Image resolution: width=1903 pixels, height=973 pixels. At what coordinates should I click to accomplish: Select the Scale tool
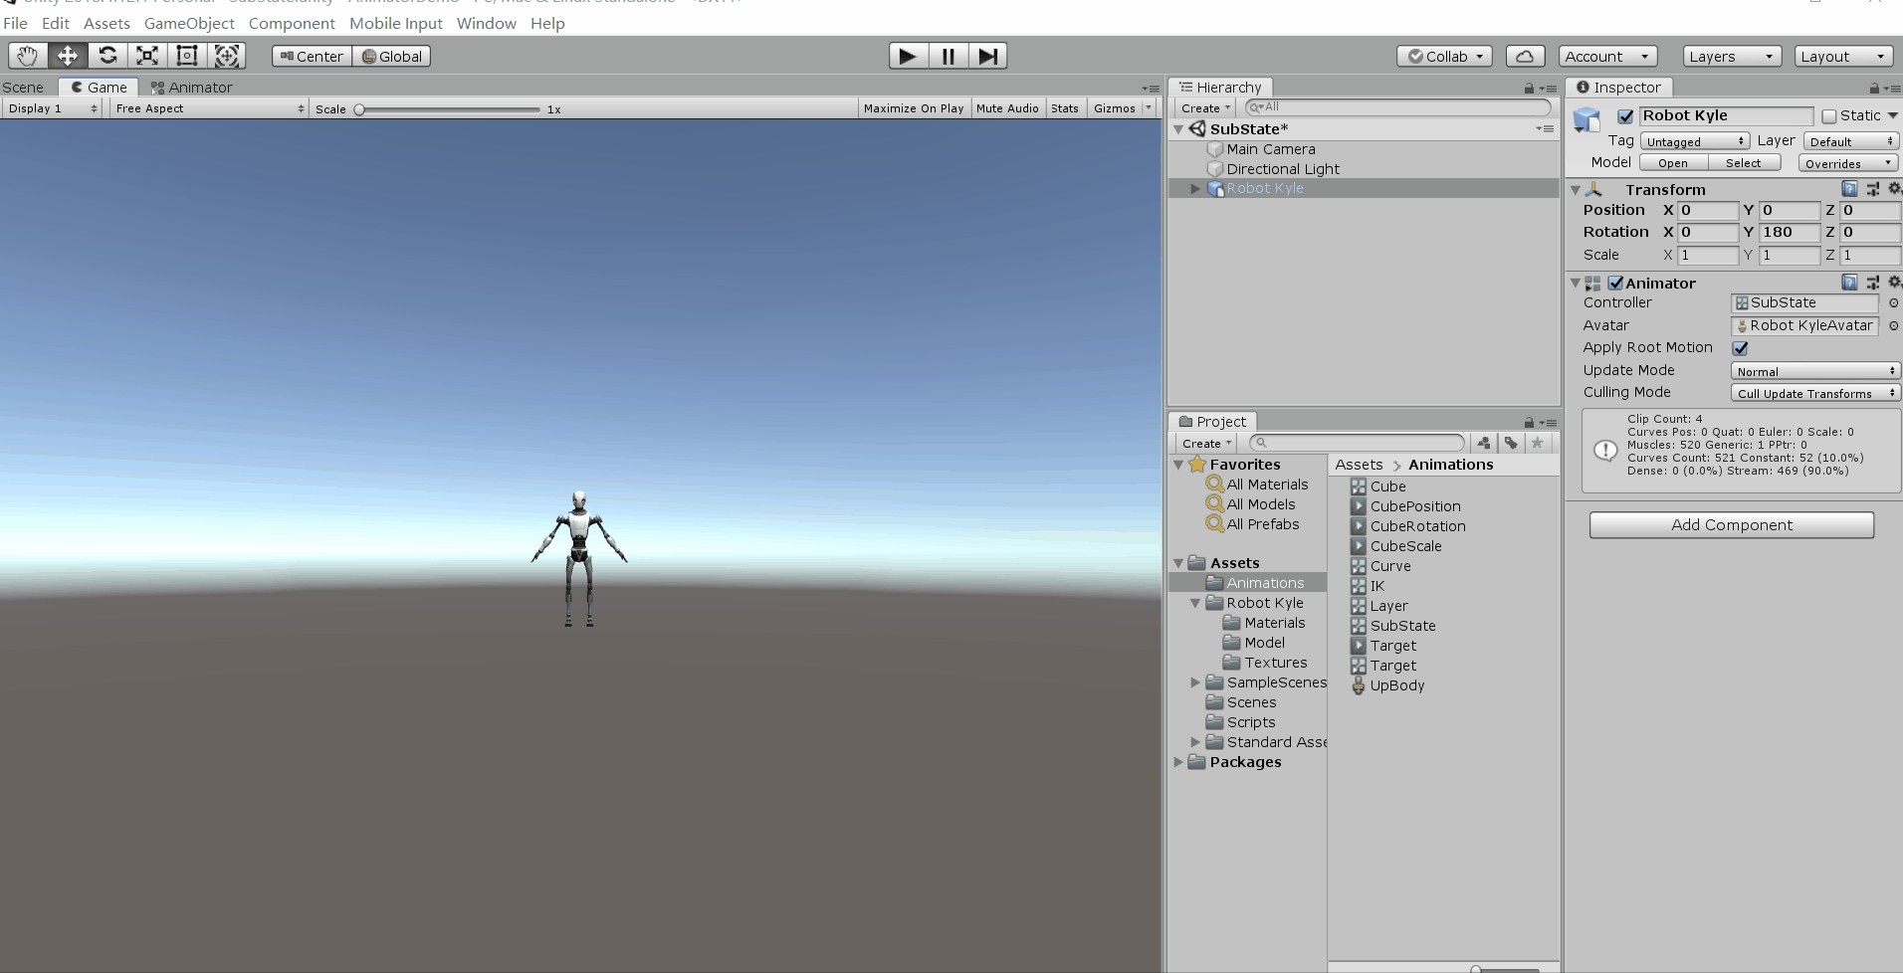(147, 56)
